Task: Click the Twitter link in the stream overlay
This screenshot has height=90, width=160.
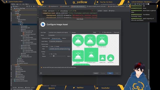Action: point(78,88)
